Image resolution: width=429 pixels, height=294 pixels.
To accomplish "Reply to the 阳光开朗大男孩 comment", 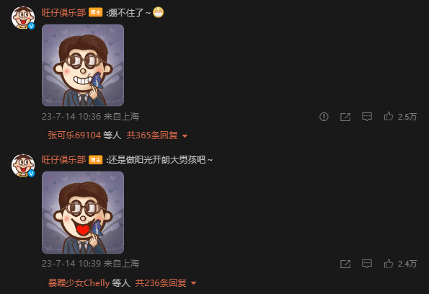I will [367, 264].
